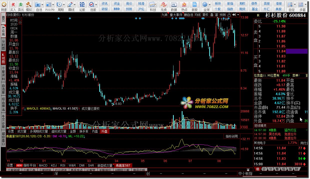Click 删自选 to remove from watchlist
This screenshot has height=179, width=310.
[x=188, y=15]
